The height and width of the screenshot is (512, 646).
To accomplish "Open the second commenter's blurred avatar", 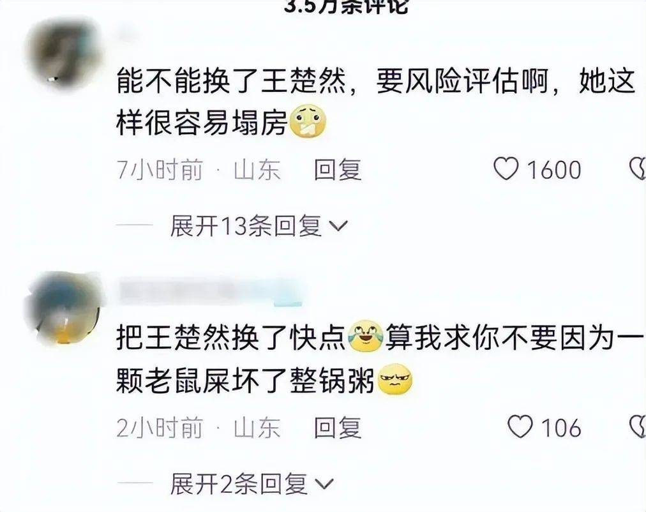I will point(63,307).
